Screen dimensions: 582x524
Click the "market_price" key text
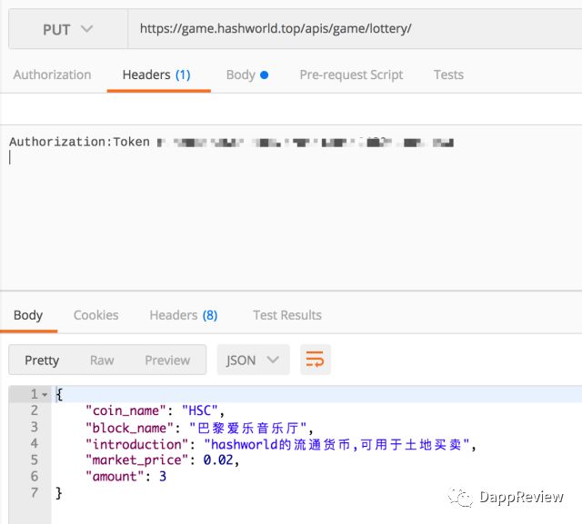click(137, 460)
